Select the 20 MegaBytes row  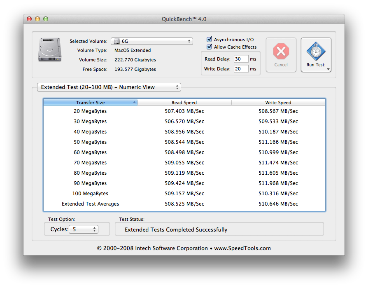[184, 111]
